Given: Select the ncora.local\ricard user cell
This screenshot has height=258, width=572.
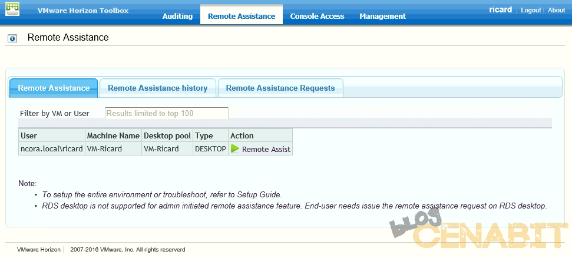Looking at the screenshot, I should (52, 149).
